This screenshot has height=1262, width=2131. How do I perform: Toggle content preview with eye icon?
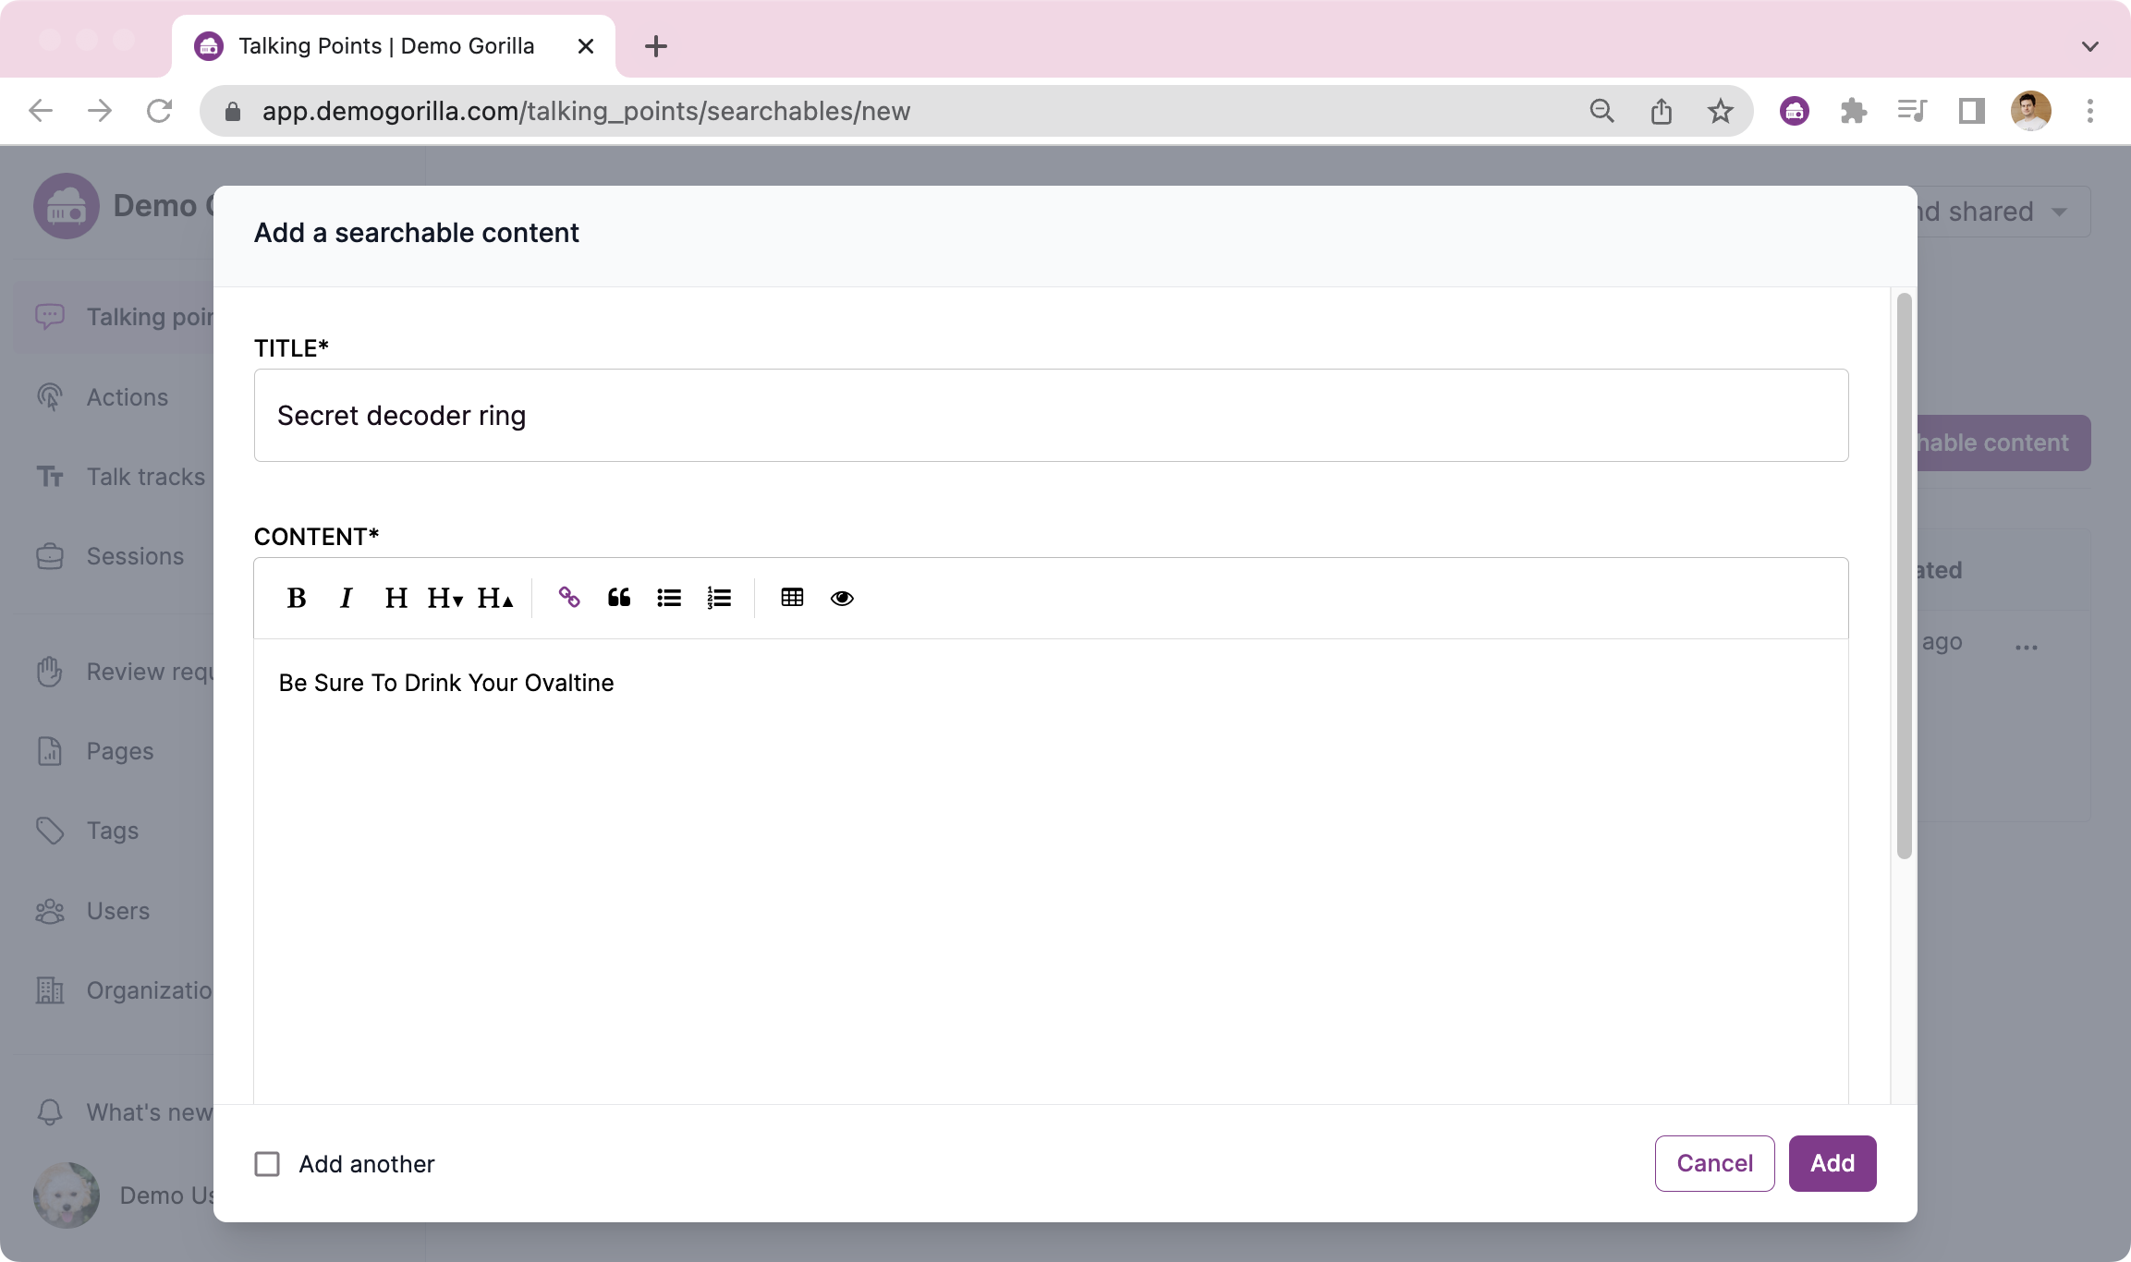click(842, 599)
